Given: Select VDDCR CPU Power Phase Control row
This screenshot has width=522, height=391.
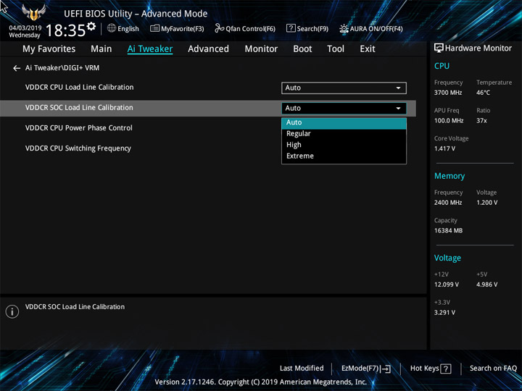Looking at the screenshot, I should 78,128.
